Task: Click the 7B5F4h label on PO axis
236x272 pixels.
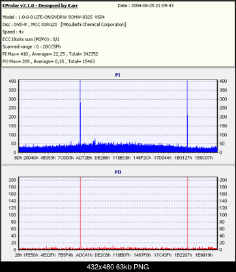Action: (x=65, y=255)
